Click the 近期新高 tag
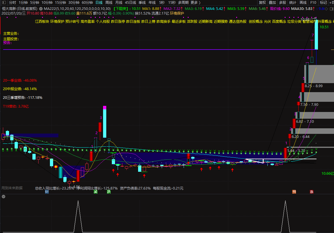This screenshot has height=233, width=334. pos(206,22)
